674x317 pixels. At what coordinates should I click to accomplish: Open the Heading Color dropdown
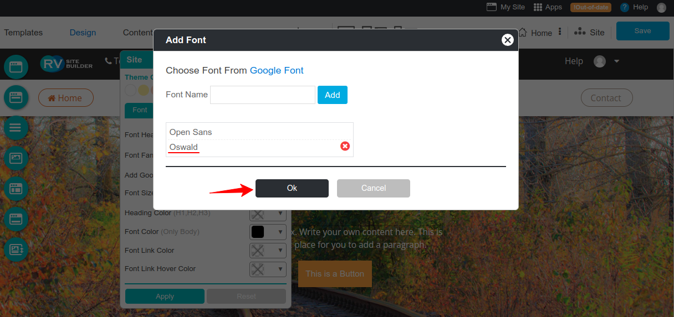click(268, 214)
